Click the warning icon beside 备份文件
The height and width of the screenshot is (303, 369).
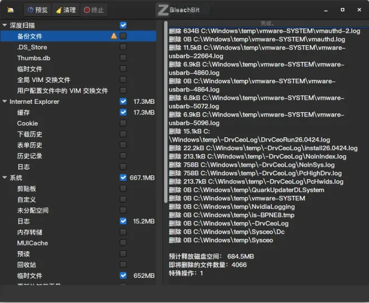pos(114,36)
